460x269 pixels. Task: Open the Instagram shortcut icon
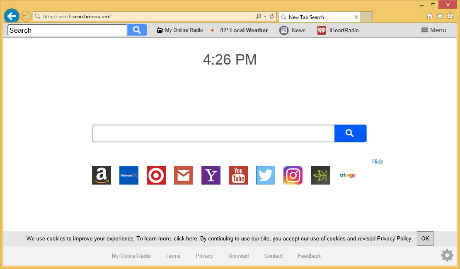[293, 175]
